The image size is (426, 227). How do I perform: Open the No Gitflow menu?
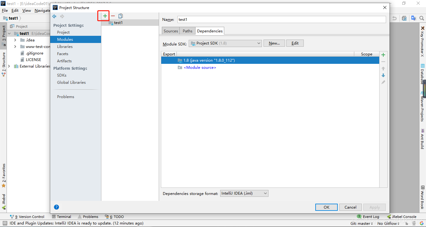[x=389, y=223]
